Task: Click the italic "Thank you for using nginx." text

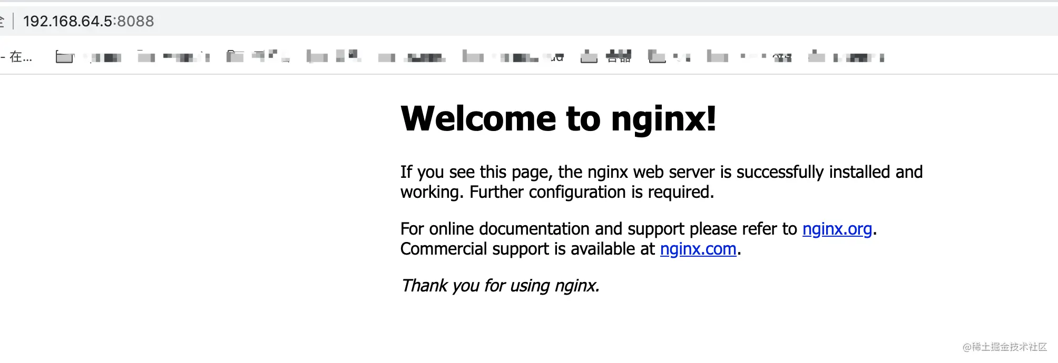Action: pyautogui.click(x=500, y=286)
